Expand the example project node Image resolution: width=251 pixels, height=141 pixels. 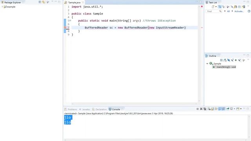[2, 7]
